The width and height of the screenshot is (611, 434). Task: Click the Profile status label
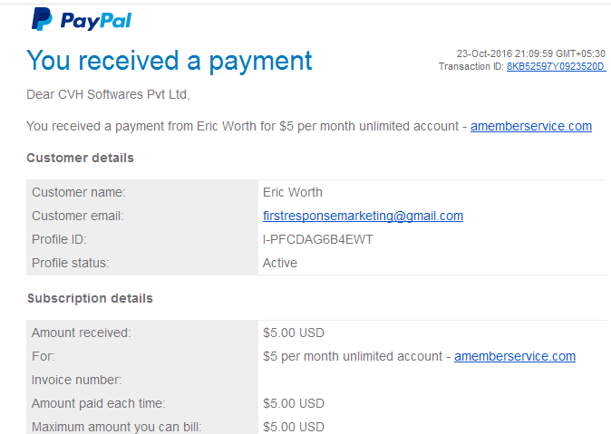pos(71,263)
